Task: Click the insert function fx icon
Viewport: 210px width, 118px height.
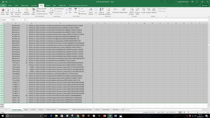Action: click(25, 20)
